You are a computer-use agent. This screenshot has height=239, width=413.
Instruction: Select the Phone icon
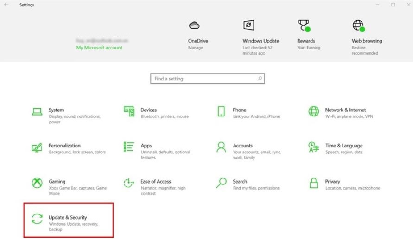click(x=221, y=111)
